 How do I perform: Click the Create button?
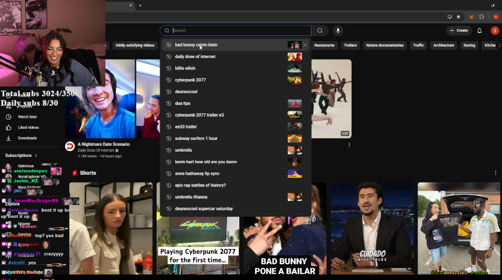coord(458,31)
